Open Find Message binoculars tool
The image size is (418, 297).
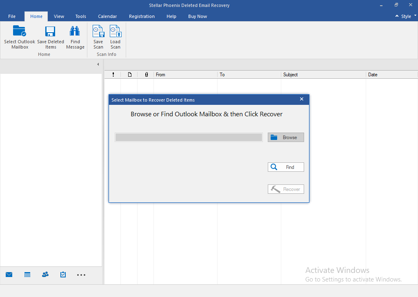[x=75, y=32]
